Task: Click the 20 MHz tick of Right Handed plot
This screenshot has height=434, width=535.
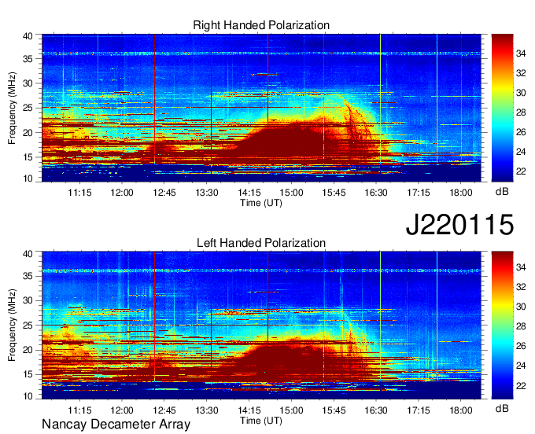Action: pos(28,133)
